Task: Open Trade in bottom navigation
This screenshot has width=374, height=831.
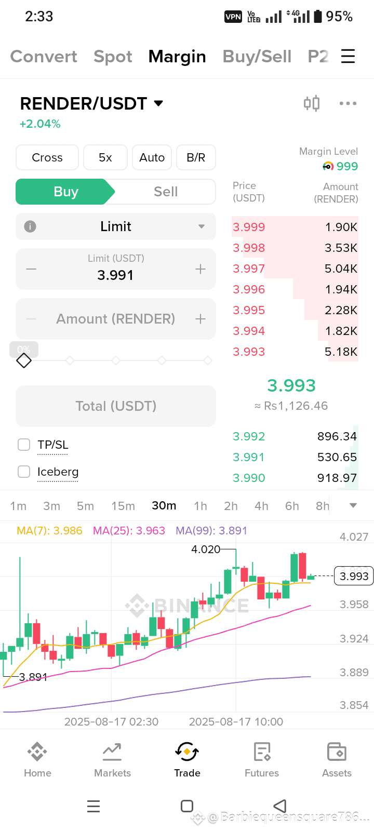Action: (x=187, y=759)
